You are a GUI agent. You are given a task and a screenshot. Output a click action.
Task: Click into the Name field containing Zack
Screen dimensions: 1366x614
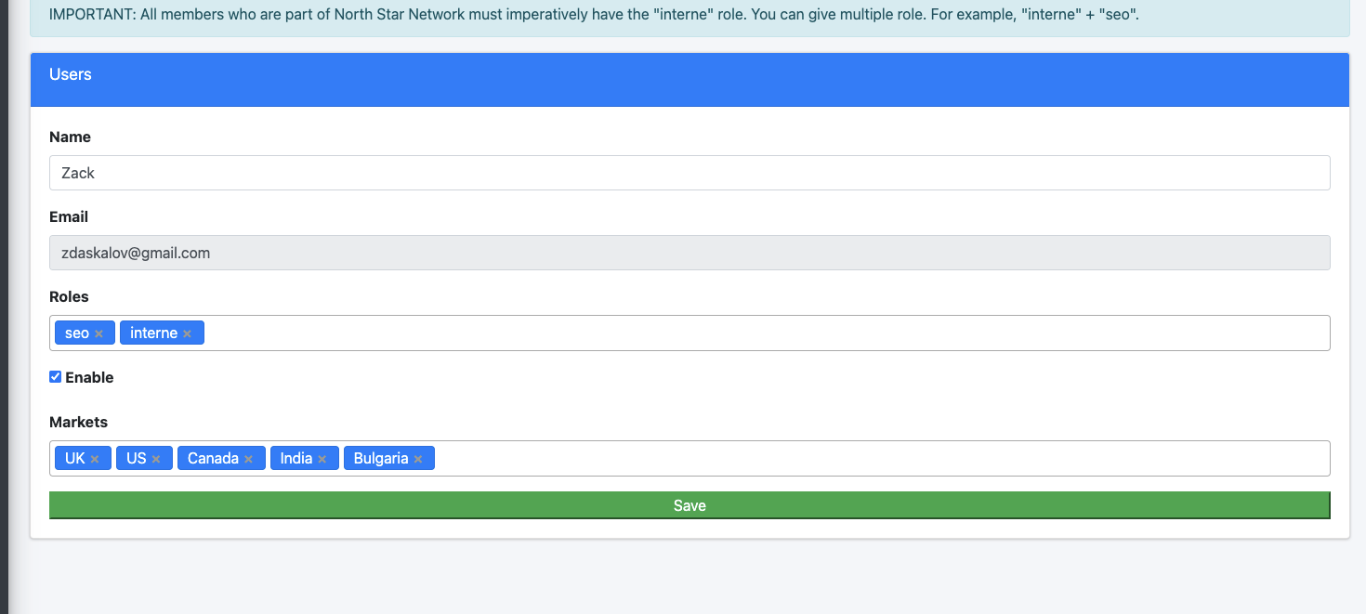click(689, 173)
